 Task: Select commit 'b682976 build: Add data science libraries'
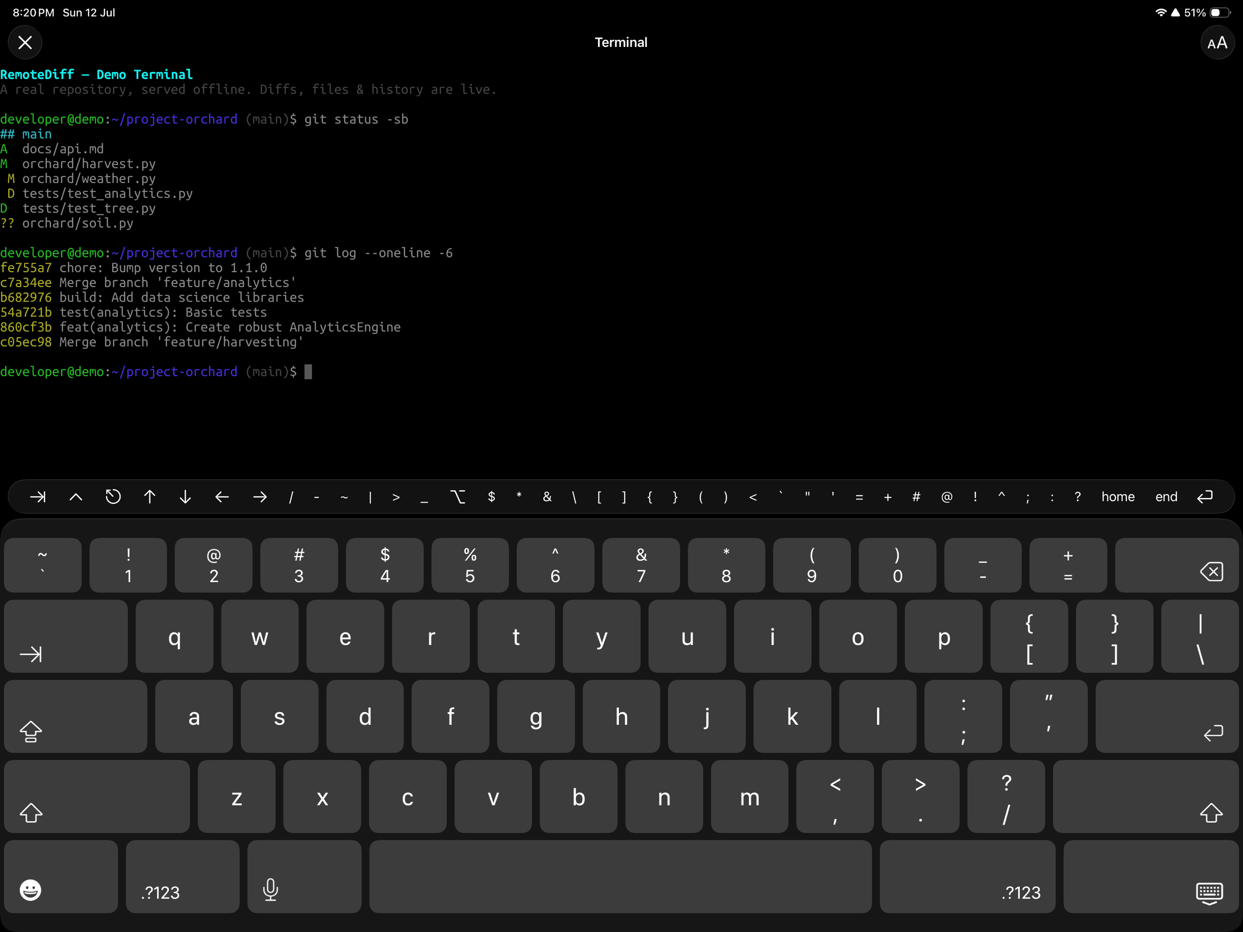(x=152, y=298)
